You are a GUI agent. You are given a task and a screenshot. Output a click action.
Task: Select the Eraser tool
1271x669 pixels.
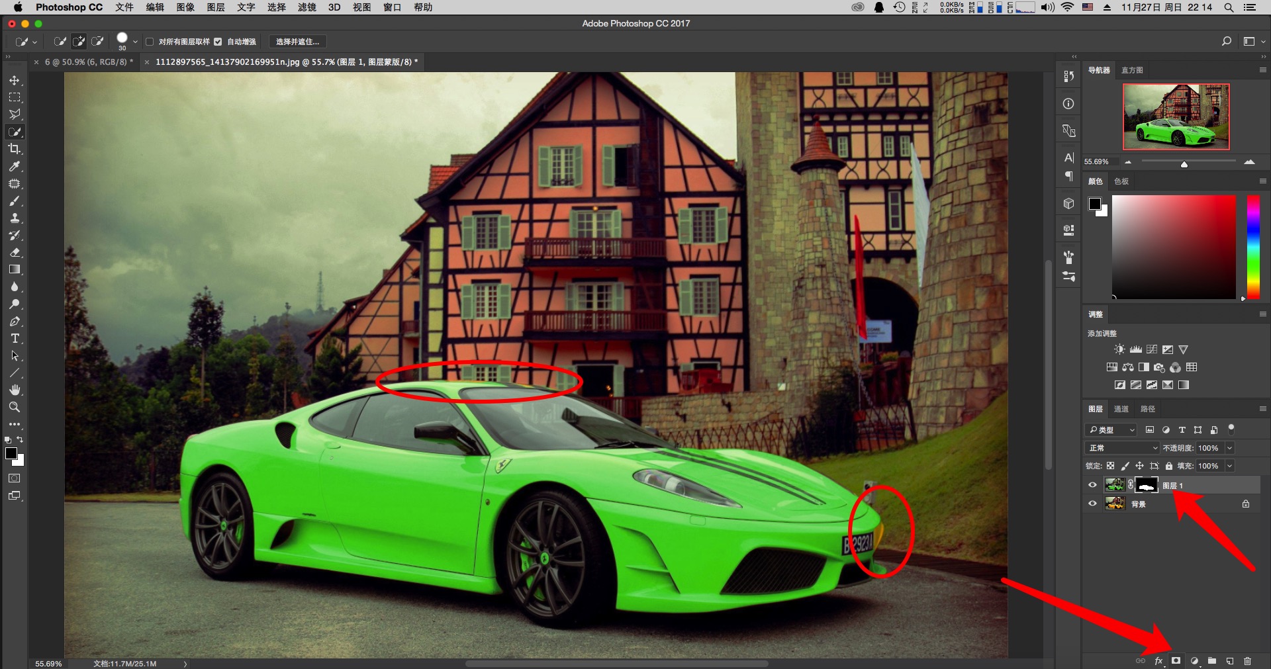15,252
